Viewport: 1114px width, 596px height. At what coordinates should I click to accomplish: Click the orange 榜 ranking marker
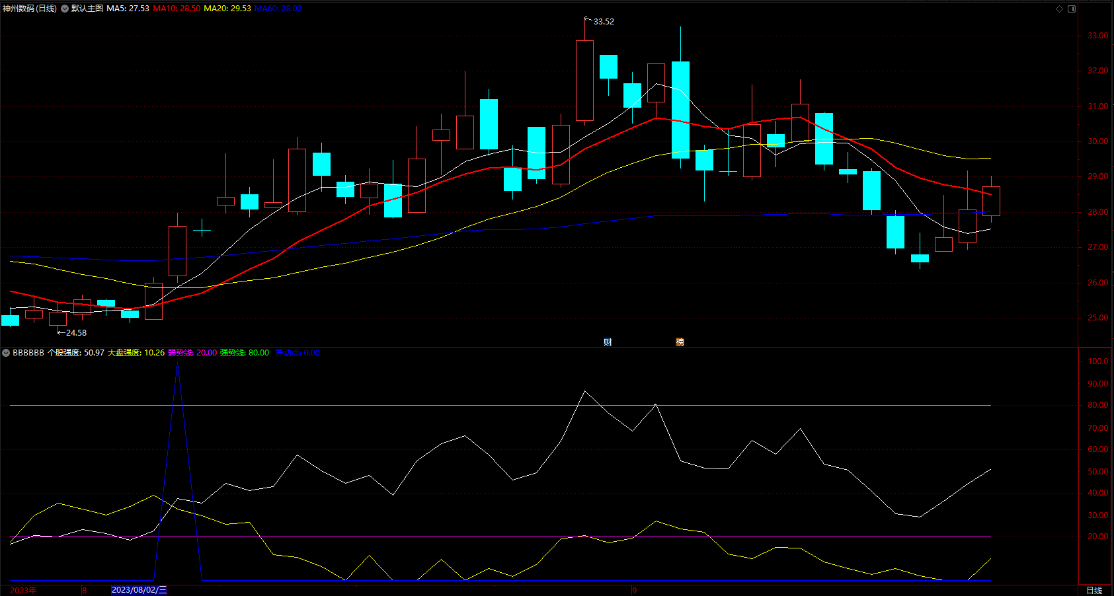point(680,342)
